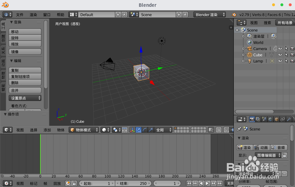The height and width of the screenshot is (187, 295).
Task: Open the scene browser icon
Action: click(x=134, y=15)
